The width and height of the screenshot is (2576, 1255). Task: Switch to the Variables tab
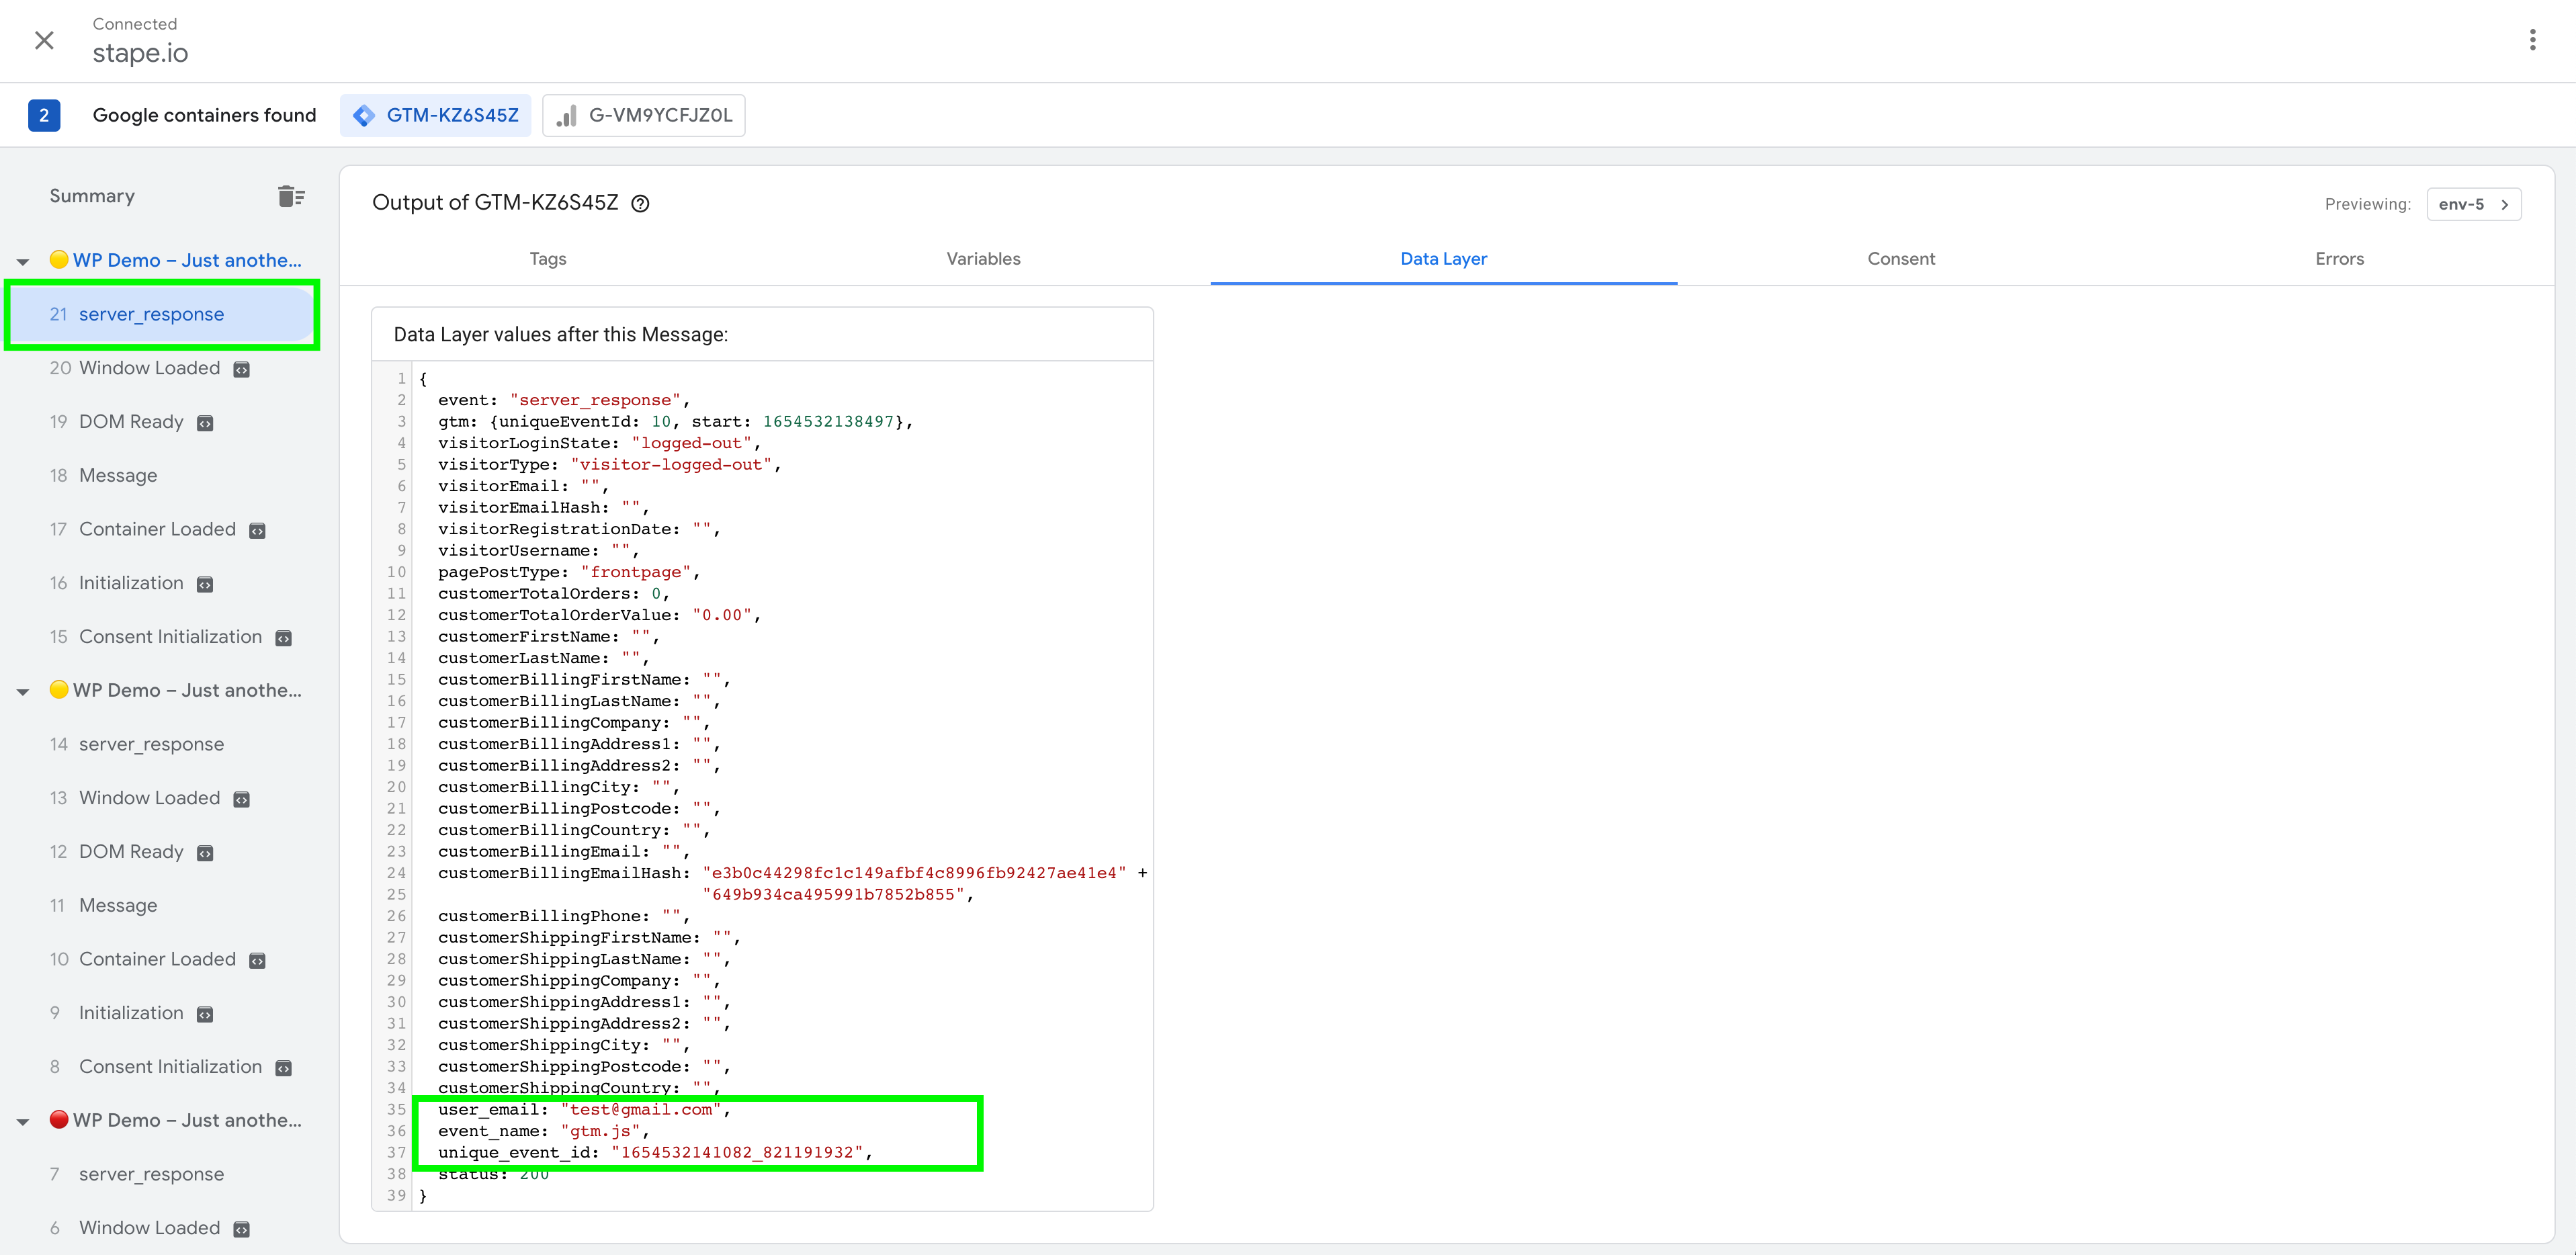(x=982, y=258)
